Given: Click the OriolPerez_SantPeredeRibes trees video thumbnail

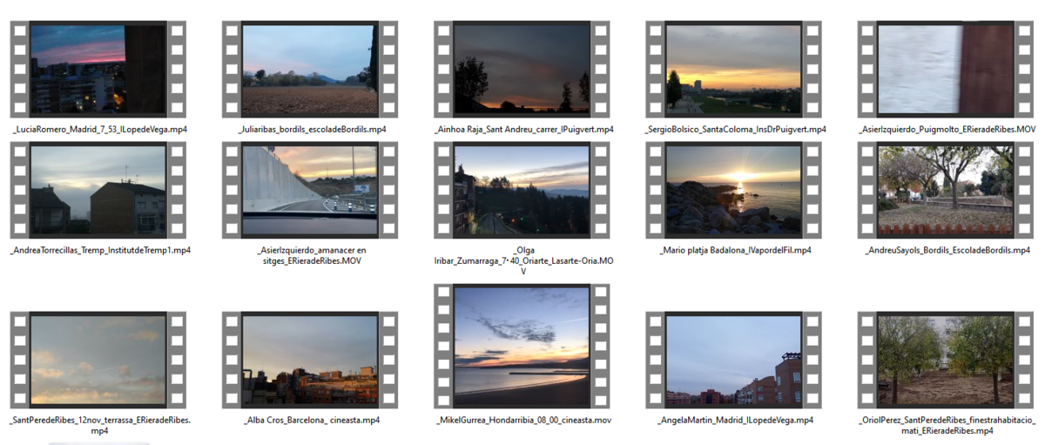Looking at the screenshot, I should pyautogui.click(x=946, y=358).
